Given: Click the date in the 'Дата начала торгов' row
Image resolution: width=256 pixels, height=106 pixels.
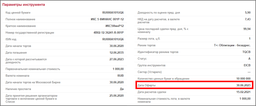Looking at the screenshot, I should click(x=117, y=46).
